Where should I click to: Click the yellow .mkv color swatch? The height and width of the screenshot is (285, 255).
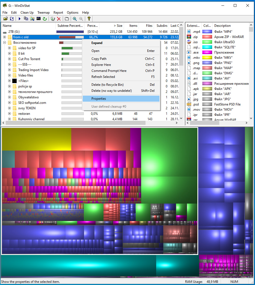click(x=207, y=58)
